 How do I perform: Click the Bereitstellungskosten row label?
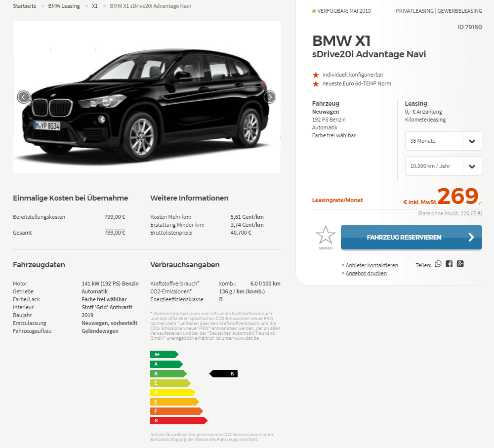pos(39,217)
